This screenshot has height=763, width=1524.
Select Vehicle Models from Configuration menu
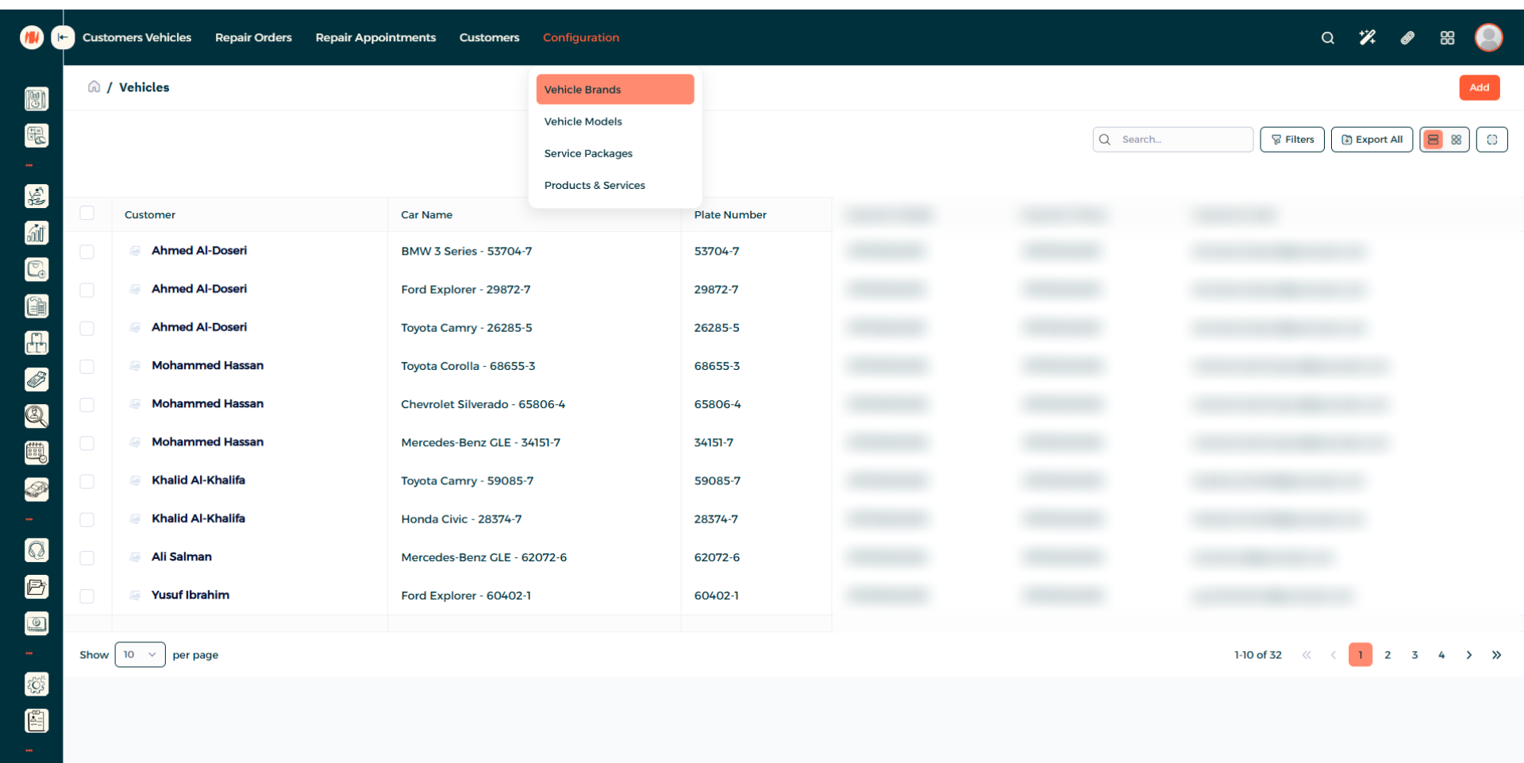[x=583, y=121]
